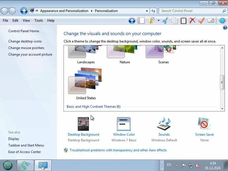The image size is (228, 171).
Task: Click the search magnifier icon
Action: [x=224, y=11]
